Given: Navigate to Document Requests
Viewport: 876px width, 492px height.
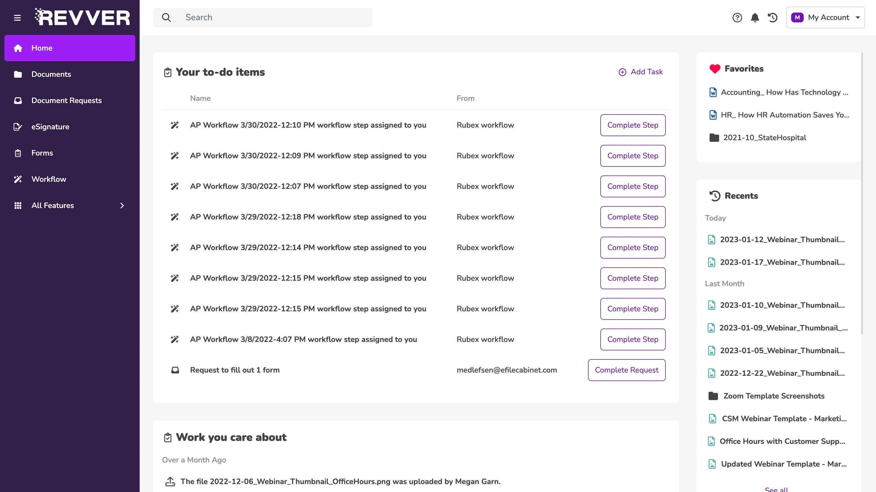Looking at the screenshot, I should pyautogui.click(x=66, y=101).
